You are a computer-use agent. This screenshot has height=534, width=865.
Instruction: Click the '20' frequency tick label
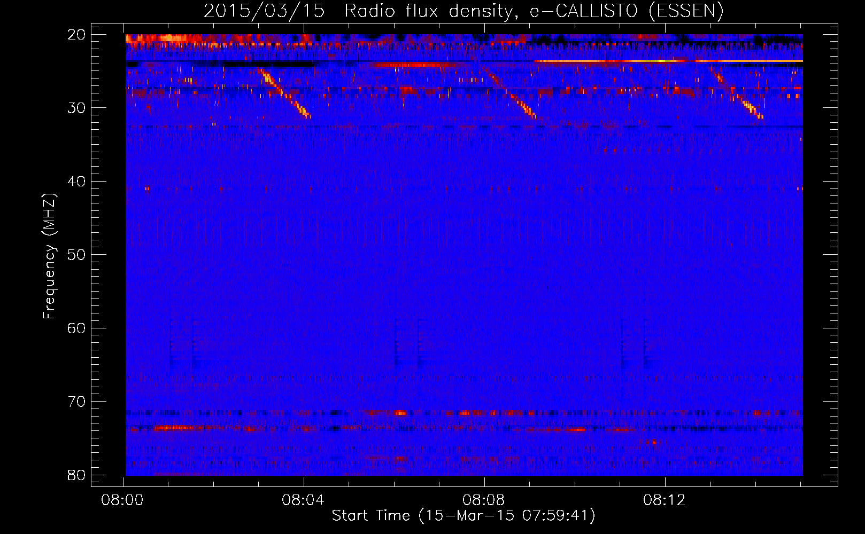[77, 35]
